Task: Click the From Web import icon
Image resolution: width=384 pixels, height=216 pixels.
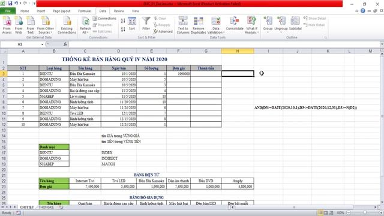Action: tap(19, 25)
